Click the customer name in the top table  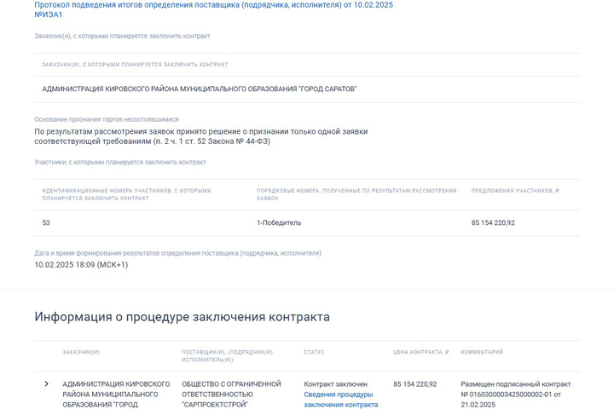click(200, 89)
